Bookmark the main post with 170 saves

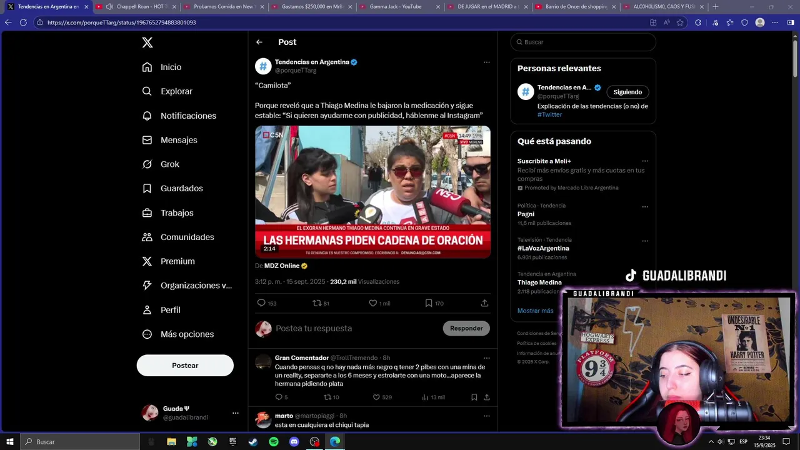click(434, 303)
